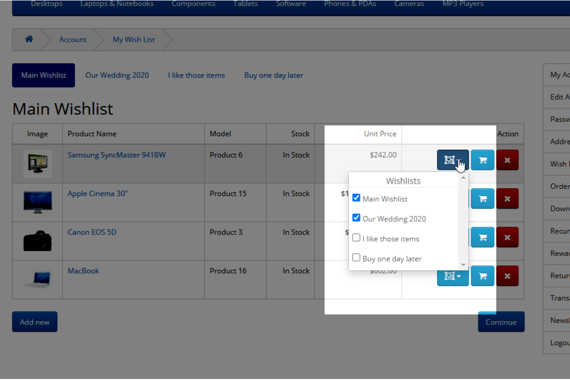Viewport: 570px width, 380px height.
Task: Remove Samsung SyncMaster 941BW from wishlist
Action: (x=507, y=160)
